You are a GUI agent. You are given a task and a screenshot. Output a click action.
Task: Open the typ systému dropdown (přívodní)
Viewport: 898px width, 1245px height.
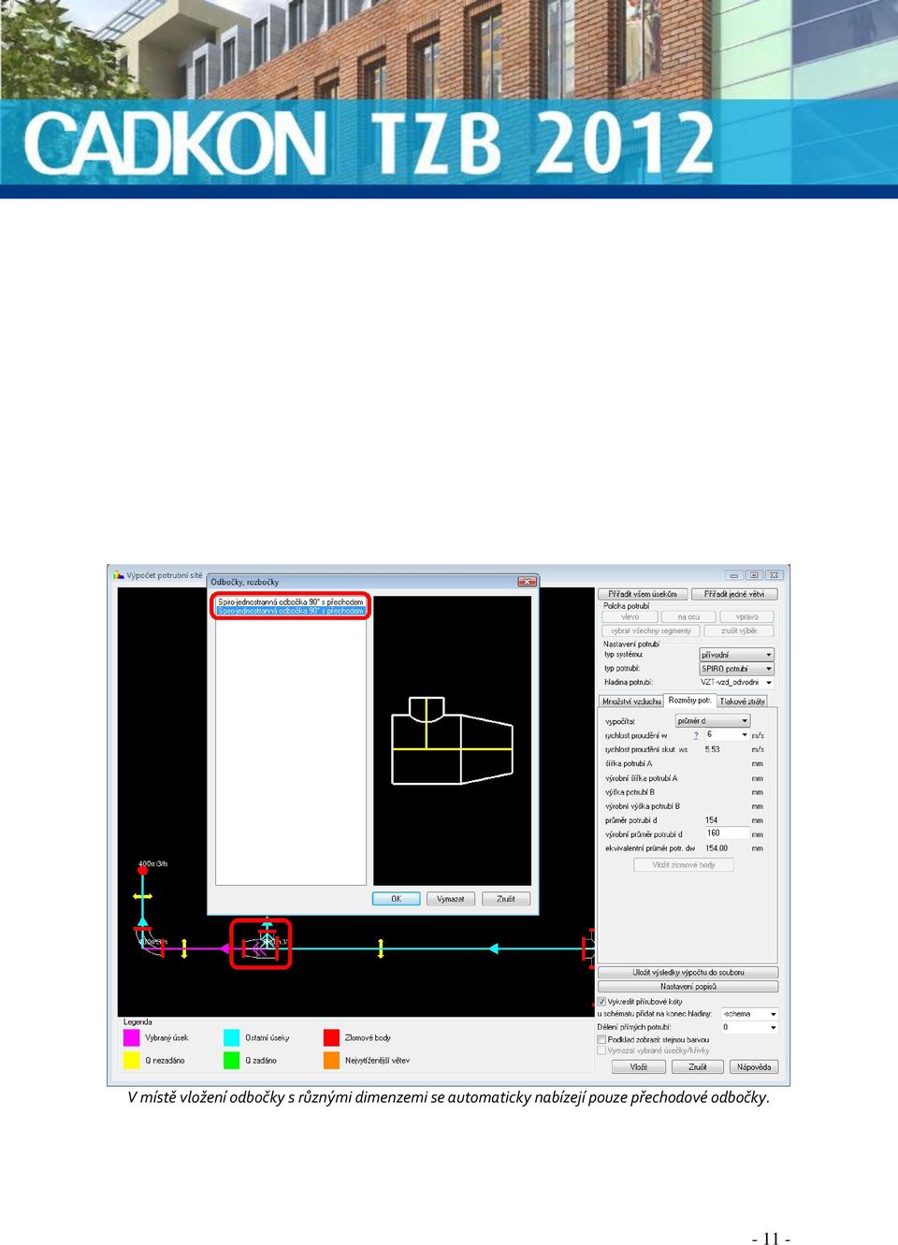[737, 655]
